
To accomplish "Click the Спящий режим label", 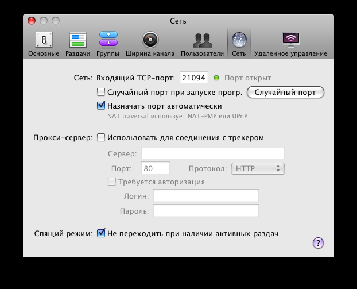I will pos(64,234).
